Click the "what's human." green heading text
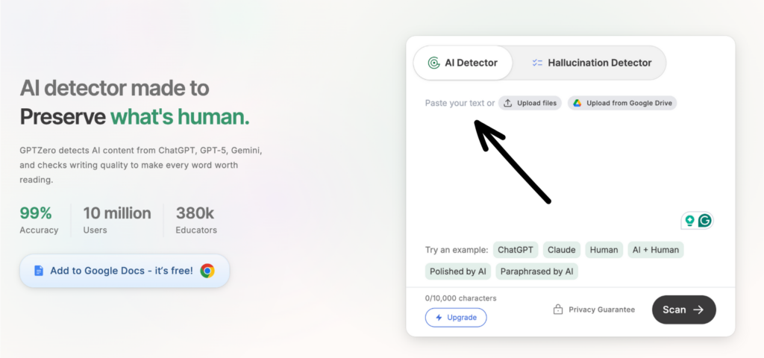The image size is (764, 358). point(179,117)
